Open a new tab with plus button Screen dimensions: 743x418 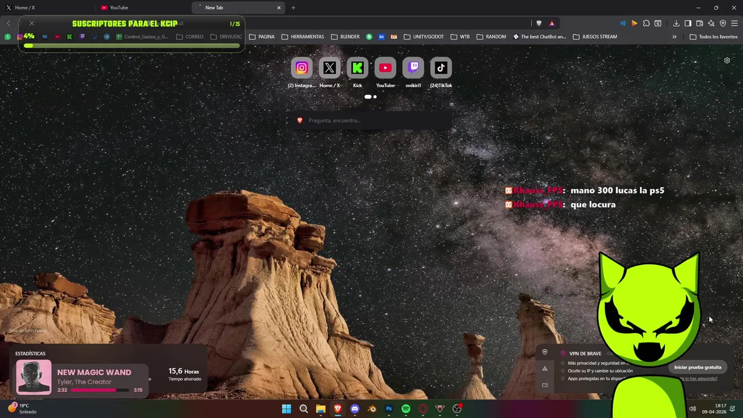[x=293, y=8]
